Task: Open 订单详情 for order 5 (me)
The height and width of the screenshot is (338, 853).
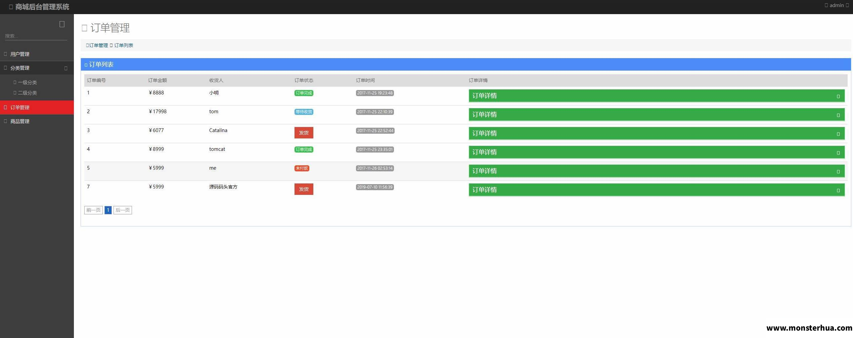Action: click(x=657, y=171)
